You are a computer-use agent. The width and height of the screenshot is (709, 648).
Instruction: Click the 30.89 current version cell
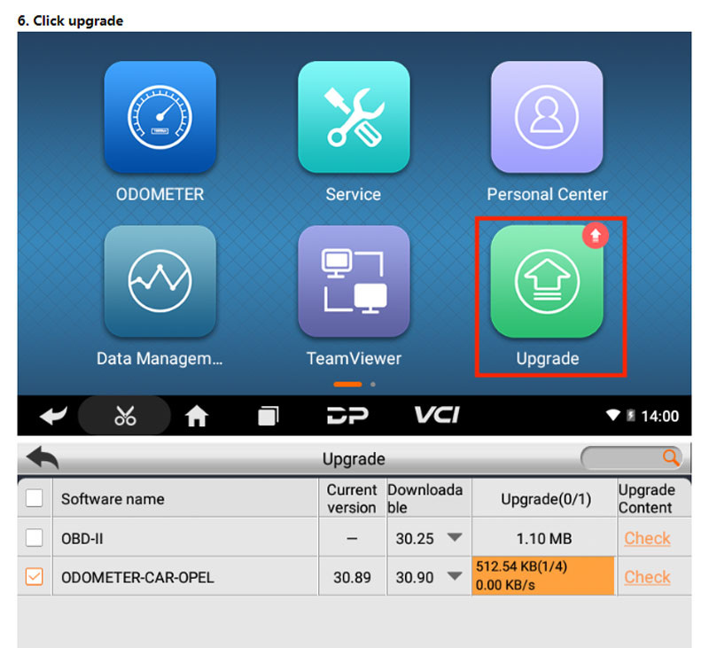(x=352, y=577)
